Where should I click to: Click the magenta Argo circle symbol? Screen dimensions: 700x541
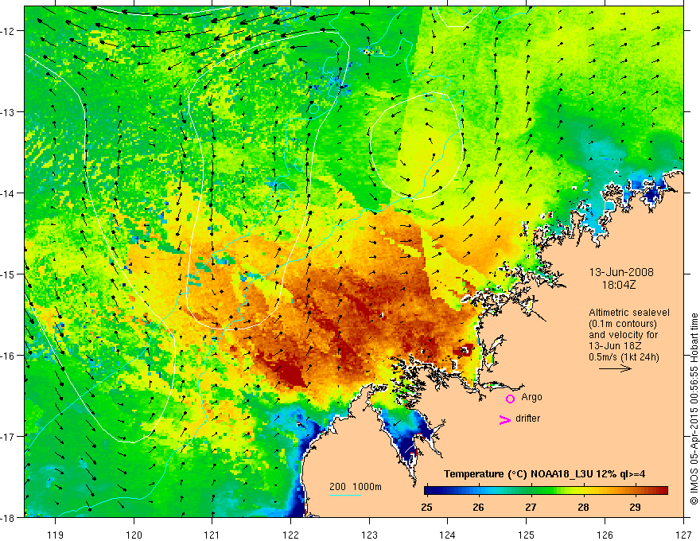click(x=510, y=399)
